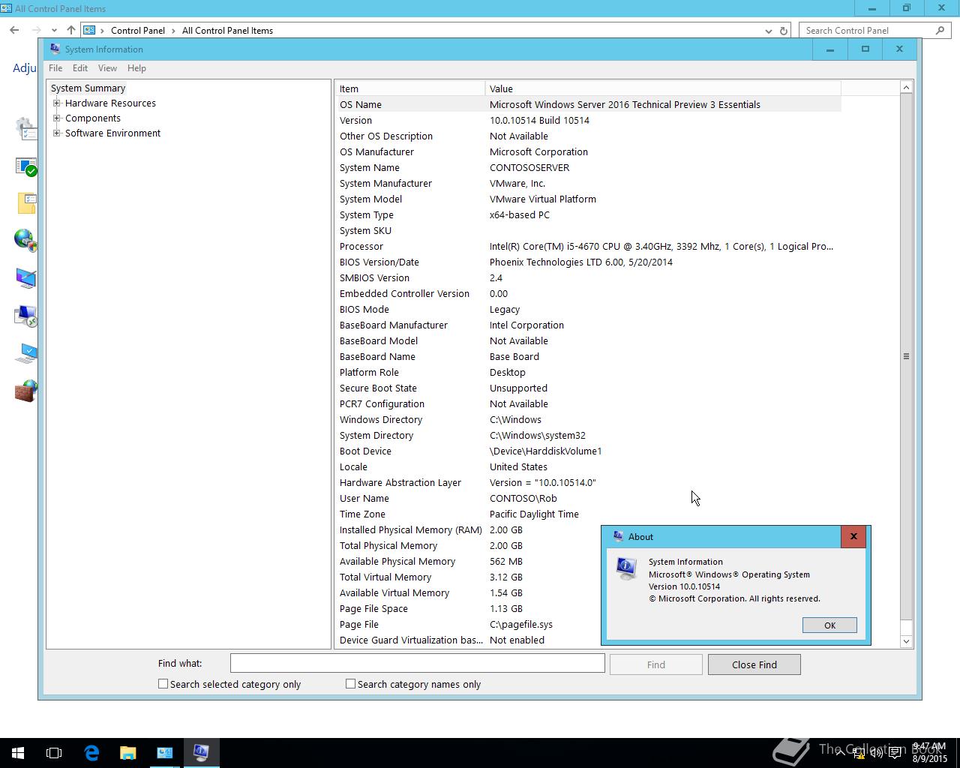This screenshot has width=960, height=768.
Task: Sort by the Item column header
Action: pyautogui.click(x=409, y=88)
